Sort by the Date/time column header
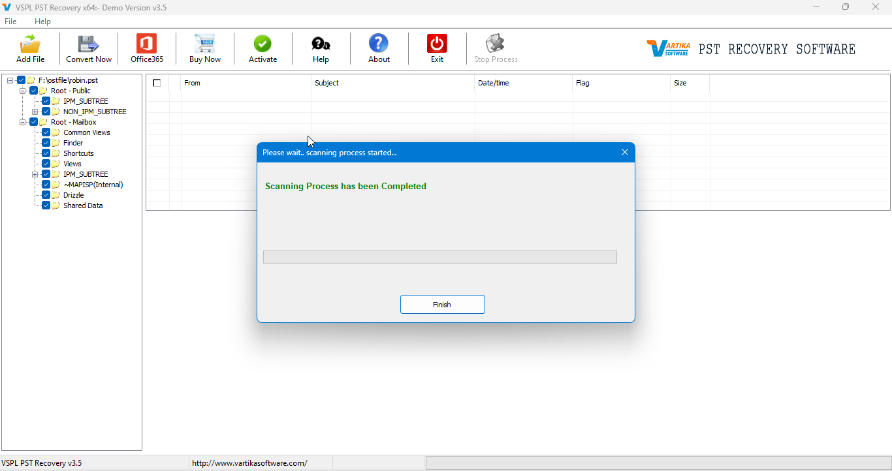 click(x=524, y=83)
